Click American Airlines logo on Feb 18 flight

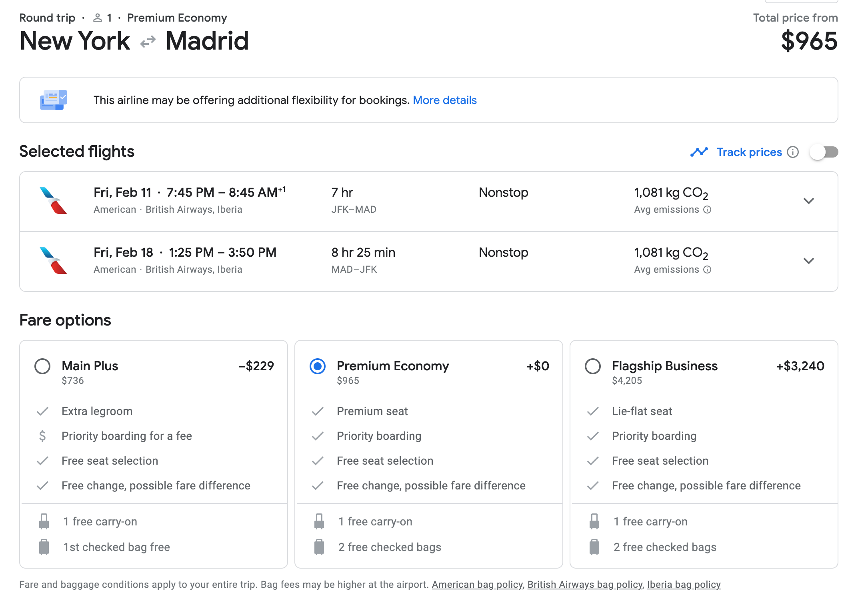pyautogui.click(x=53, y=261)
